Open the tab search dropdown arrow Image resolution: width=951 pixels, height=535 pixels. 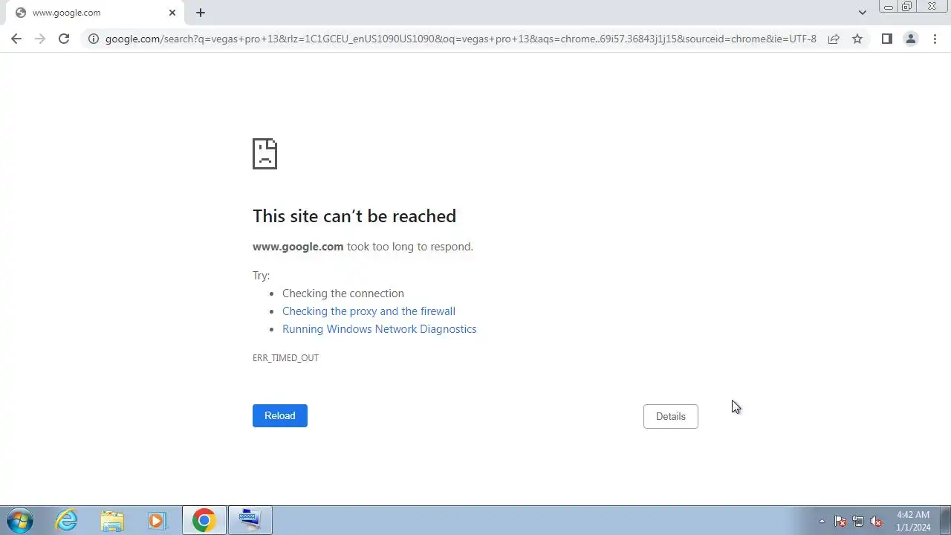(862, 13)
